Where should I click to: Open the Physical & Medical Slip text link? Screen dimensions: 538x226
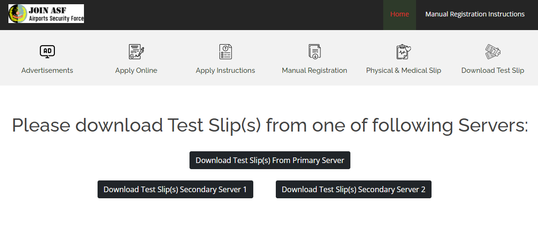pyautogui.click(x=403, y=70)
